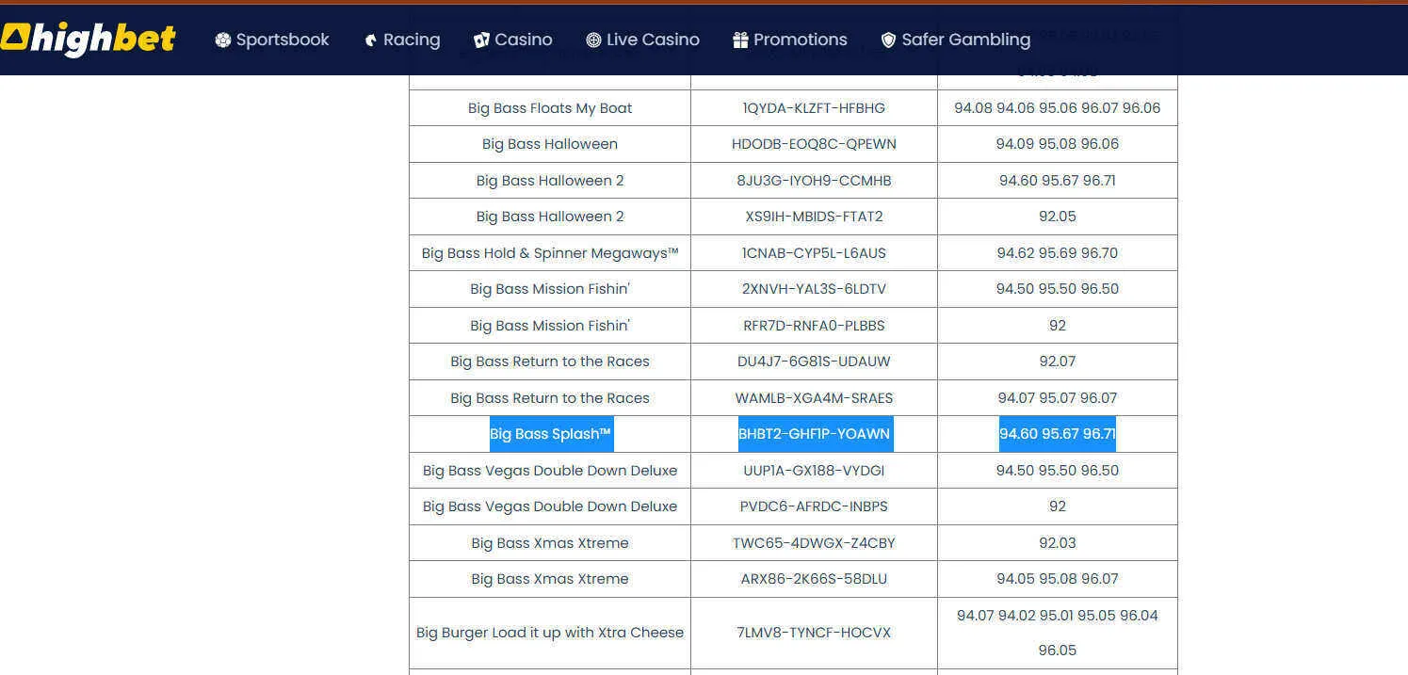Click highlighted code BHBT2-GHF1P-YOAWN
1408x675 pixels.
(815, 434)
